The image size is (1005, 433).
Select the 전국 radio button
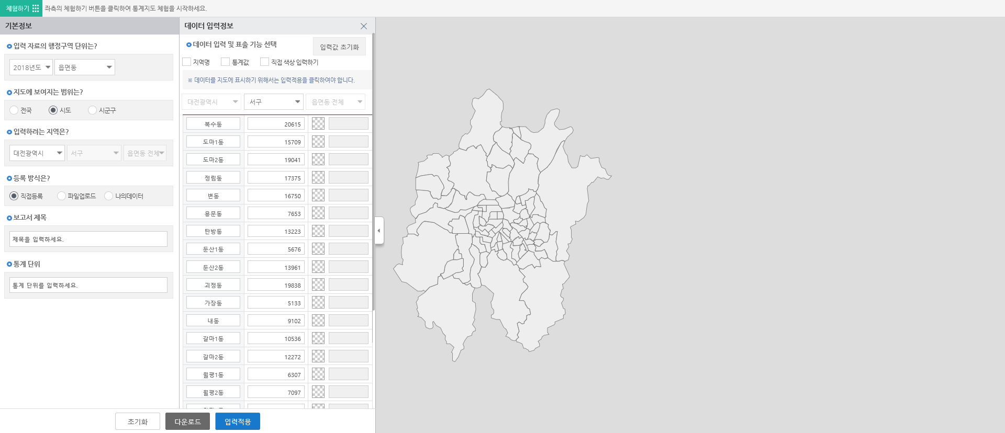click(14, 110)
